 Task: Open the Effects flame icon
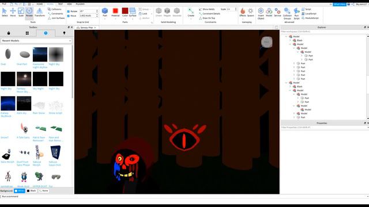point(243,11)
